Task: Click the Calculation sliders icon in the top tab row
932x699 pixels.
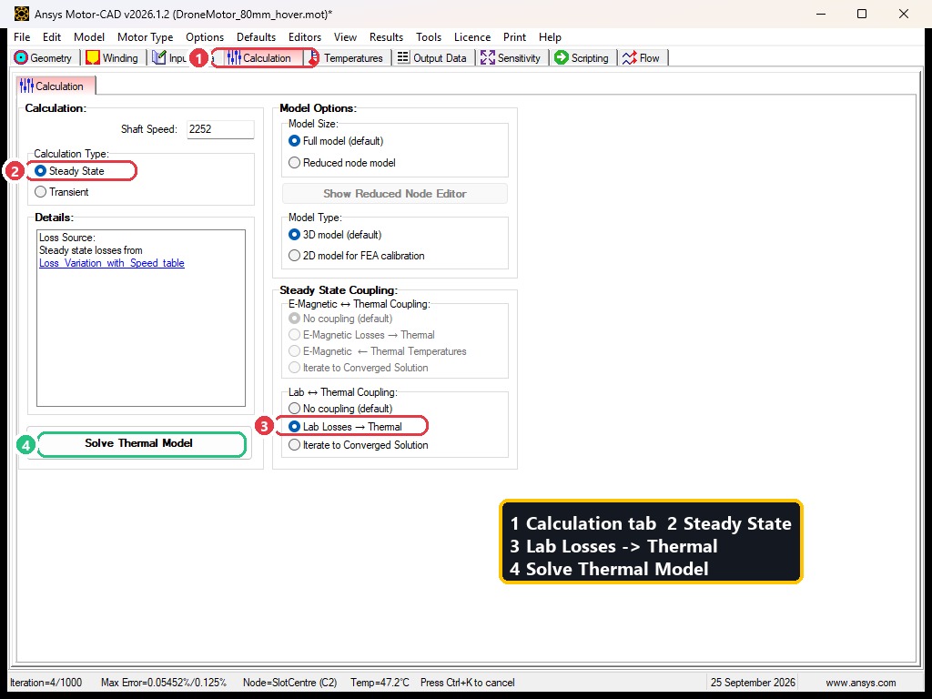Action: click(x=234, y=57)
